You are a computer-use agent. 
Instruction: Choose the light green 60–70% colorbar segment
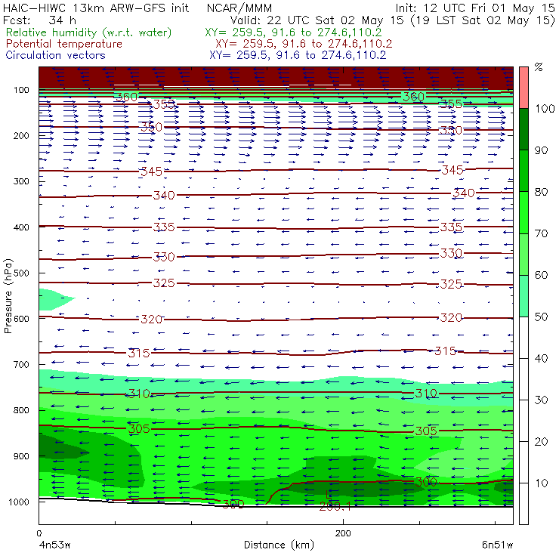click(523, 254)
